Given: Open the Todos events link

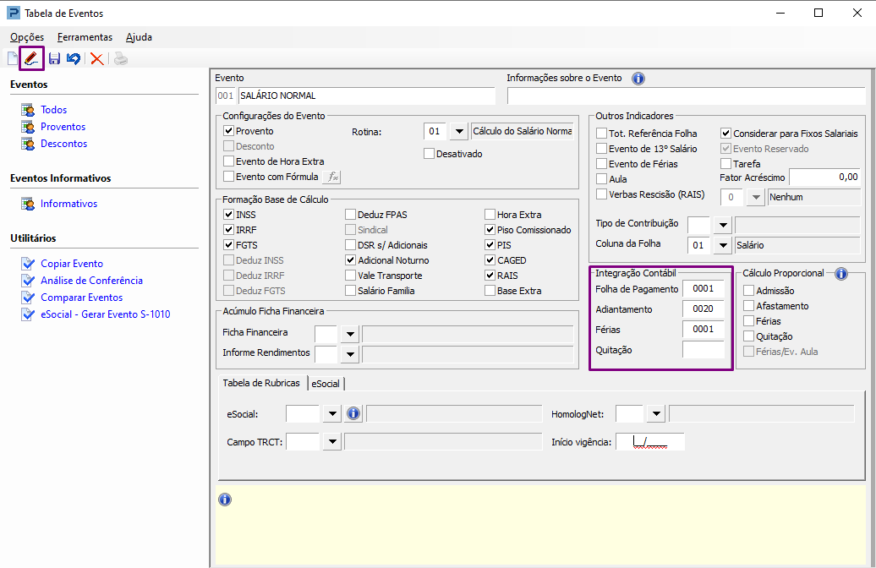Looking at the screenshot, I should click(x=53, y=110).
